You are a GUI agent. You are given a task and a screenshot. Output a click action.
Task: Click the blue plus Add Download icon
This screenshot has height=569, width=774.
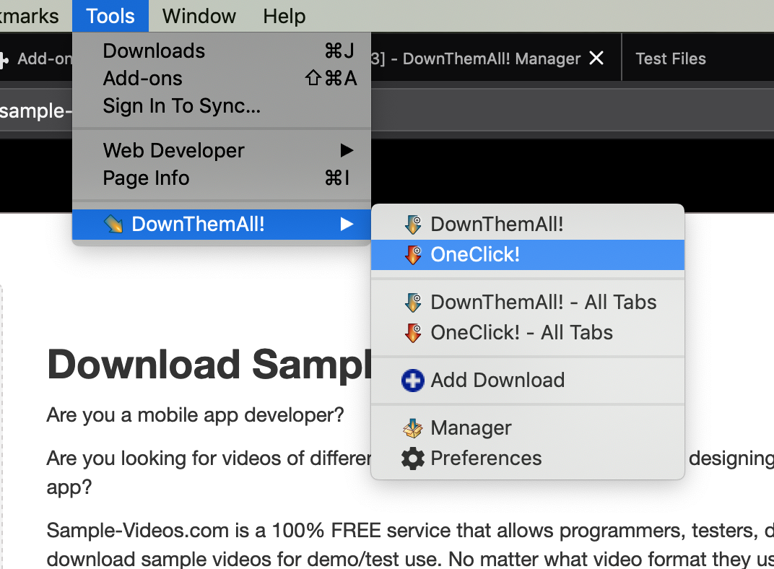pyautogui.click(x=413, y=381)
